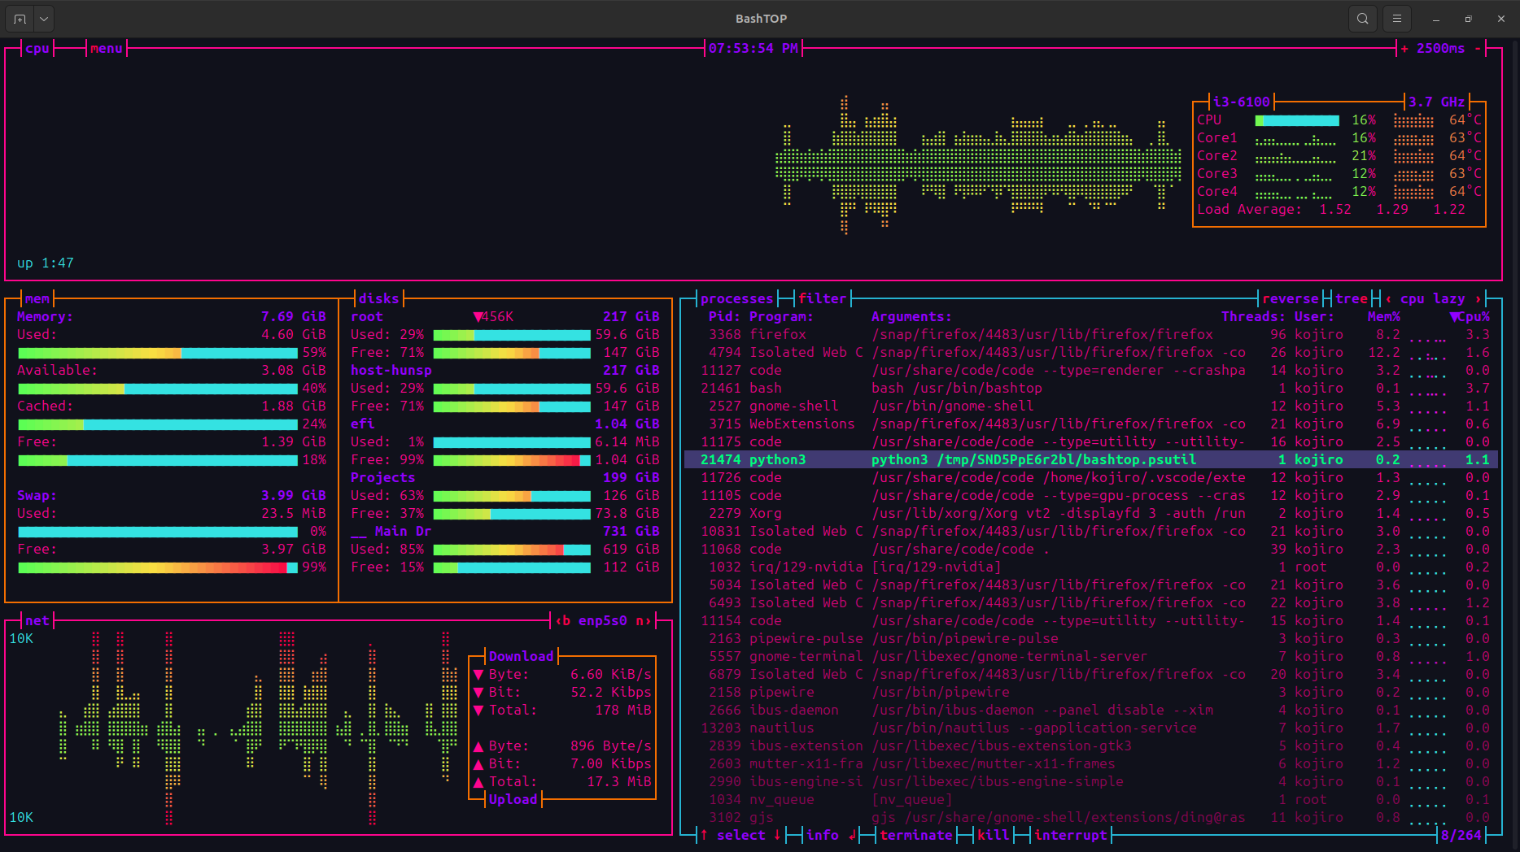Terminate the selected process
Screen dimensions: 1520x852
coord(916,836)
